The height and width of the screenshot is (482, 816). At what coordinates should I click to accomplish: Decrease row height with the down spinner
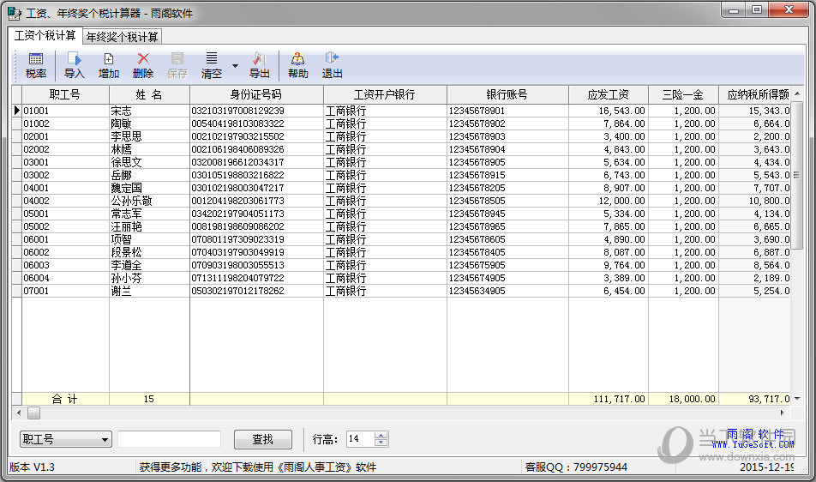[x=381, y=443]
